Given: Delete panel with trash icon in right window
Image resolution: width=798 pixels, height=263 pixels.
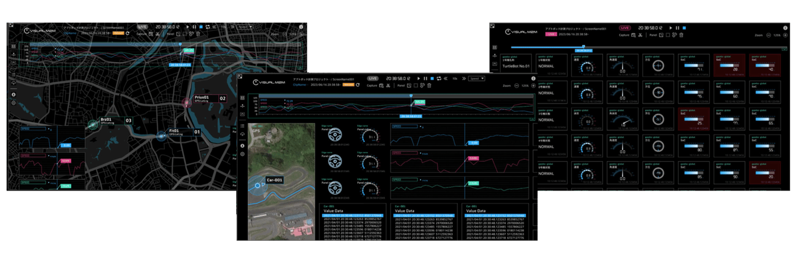Looking at the screenshot, I should click(x=681, y=35).
